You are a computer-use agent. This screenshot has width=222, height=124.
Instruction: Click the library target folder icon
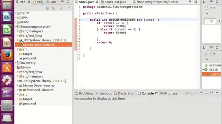point(21,99)
